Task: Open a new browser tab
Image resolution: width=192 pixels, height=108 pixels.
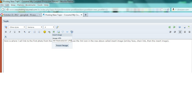Action: [x=85, y=15]
